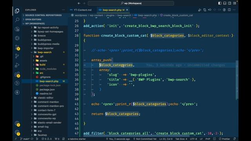Open Source Control view with badge 4
251x141 pixels.
17,47
